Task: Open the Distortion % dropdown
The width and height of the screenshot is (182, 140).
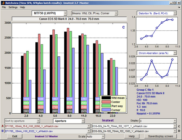Action: click(157, 13)
